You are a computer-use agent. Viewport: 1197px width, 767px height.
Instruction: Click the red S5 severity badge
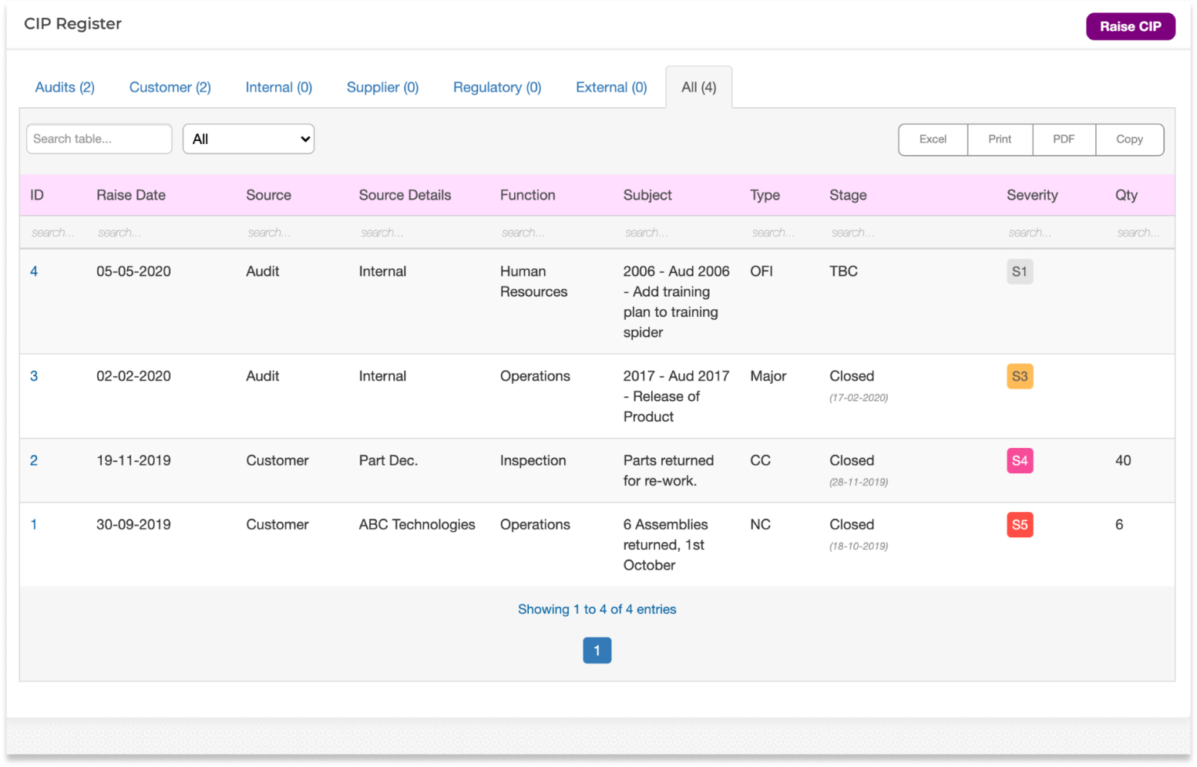(1020, 524)
